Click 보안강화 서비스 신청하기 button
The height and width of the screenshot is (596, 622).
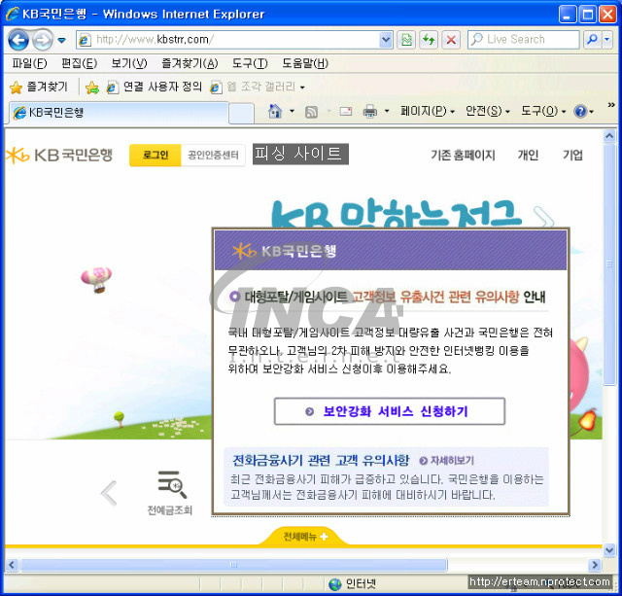390,411
